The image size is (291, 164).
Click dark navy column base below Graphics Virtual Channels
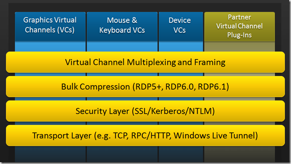50,154
